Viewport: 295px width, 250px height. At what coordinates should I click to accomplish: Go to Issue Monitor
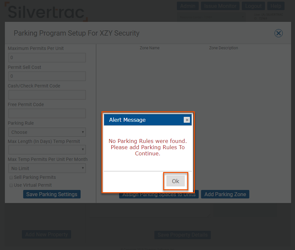(x=220, y=6)
